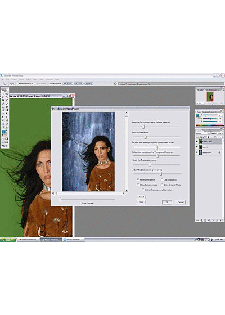Select the Crop tool
The width and height of the screenshot is (225, 315).
[3, 100]
